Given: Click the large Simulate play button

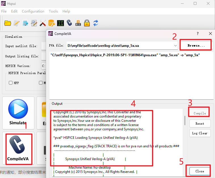Looking at the screenshot, I should pyautogui.click(x=18, y=113).
